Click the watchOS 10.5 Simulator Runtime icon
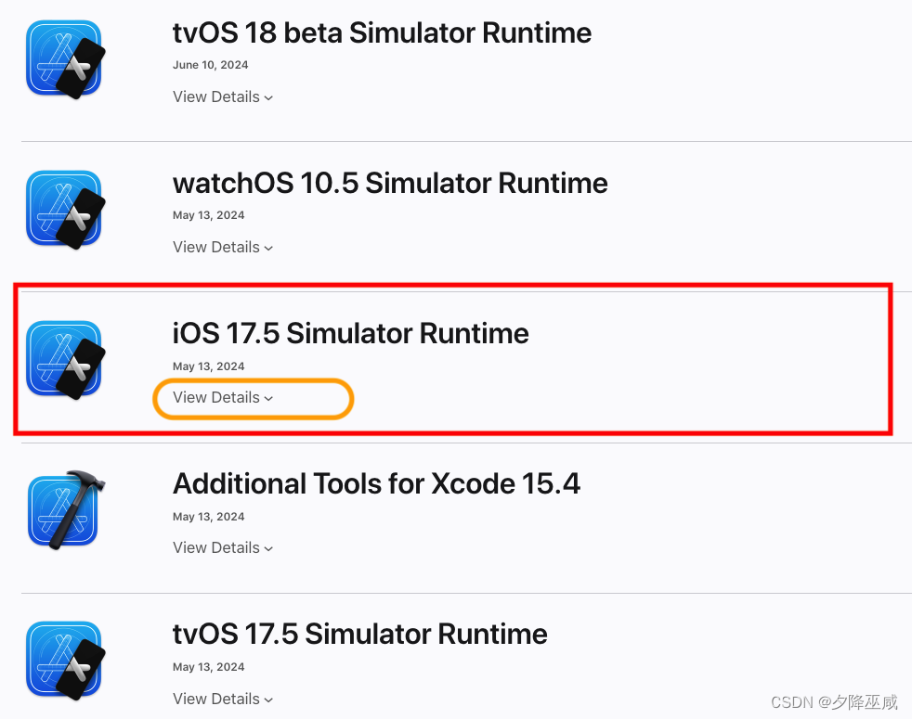The width and height of the screenshot is (912, 719). tap(65, 210)
